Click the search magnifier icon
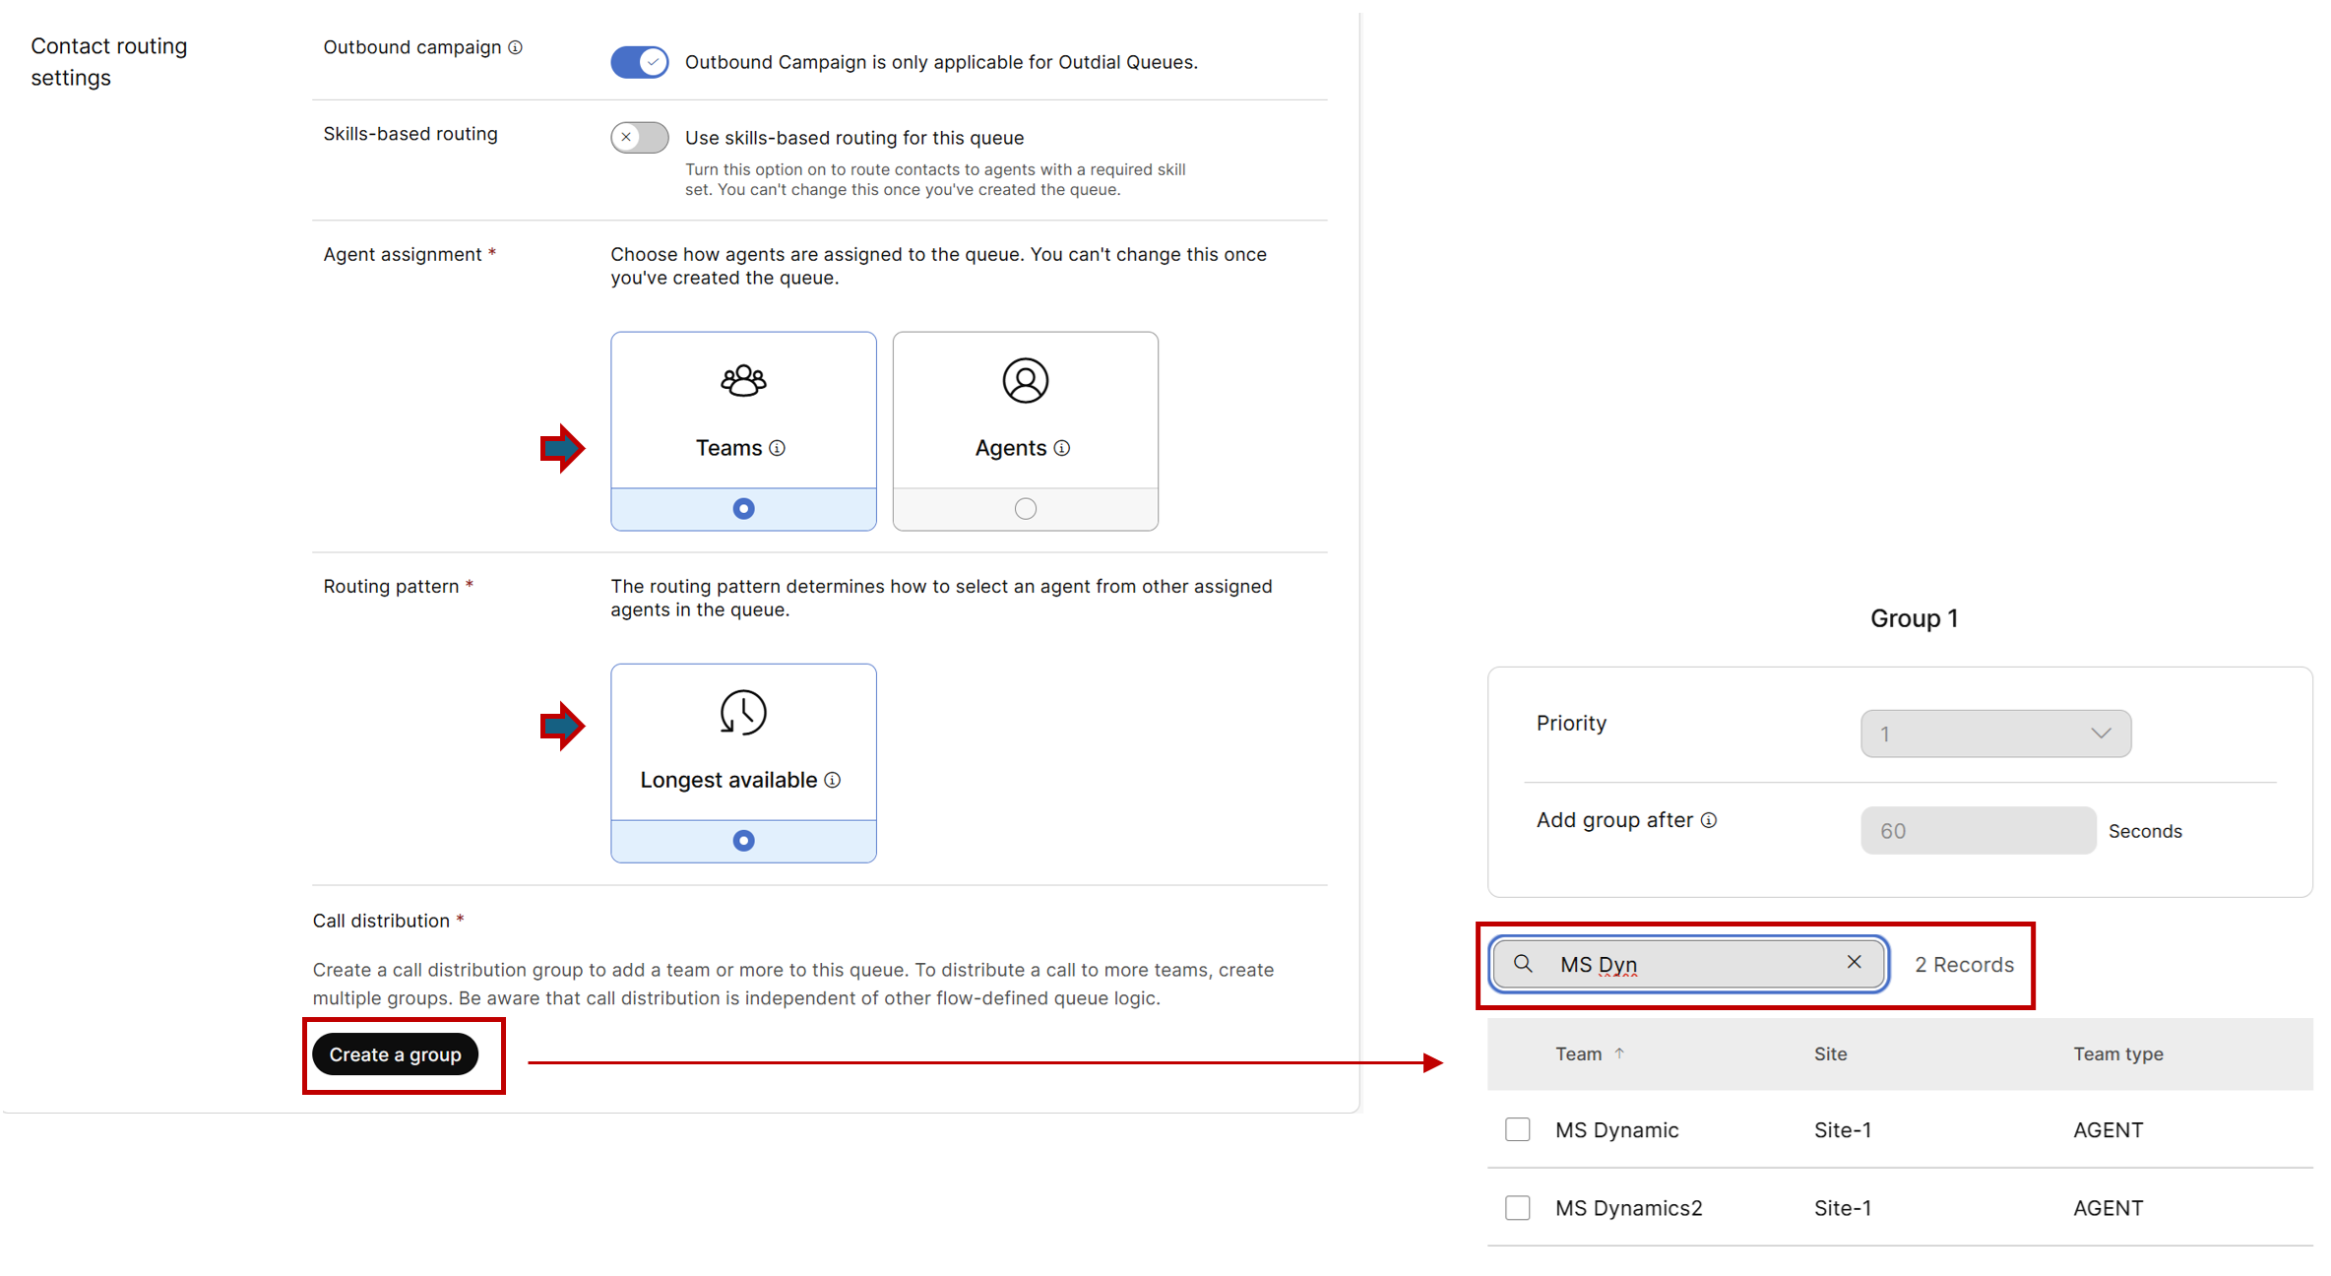Image resolution: width=2331 pixels, height=1276 pixels. 1523,964
